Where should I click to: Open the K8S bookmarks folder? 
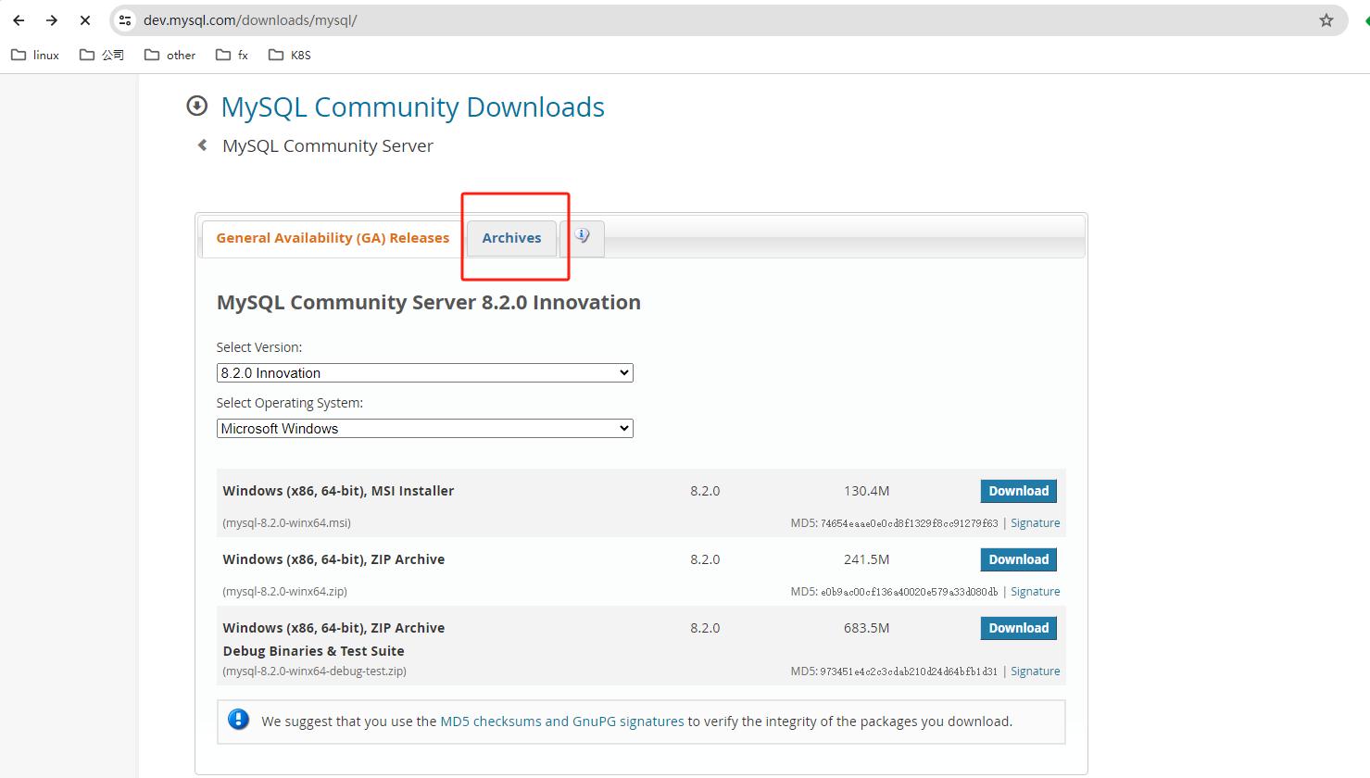click(x=289, y=55)
